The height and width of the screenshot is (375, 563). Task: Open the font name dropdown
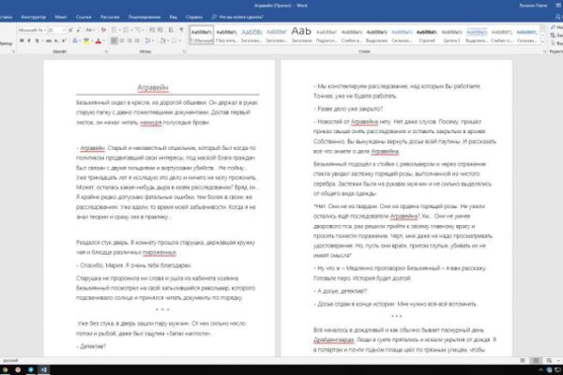click(x=45, y=30)
